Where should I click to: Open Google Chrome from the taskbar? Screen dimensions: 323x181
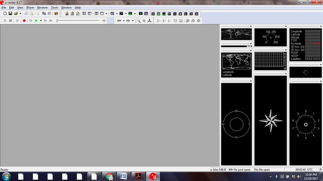pyautogui.click(x=109, y=176)
